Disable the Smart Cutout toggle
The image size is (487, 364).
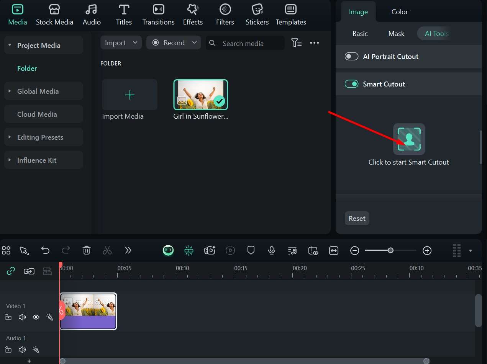tap(351, 84)
